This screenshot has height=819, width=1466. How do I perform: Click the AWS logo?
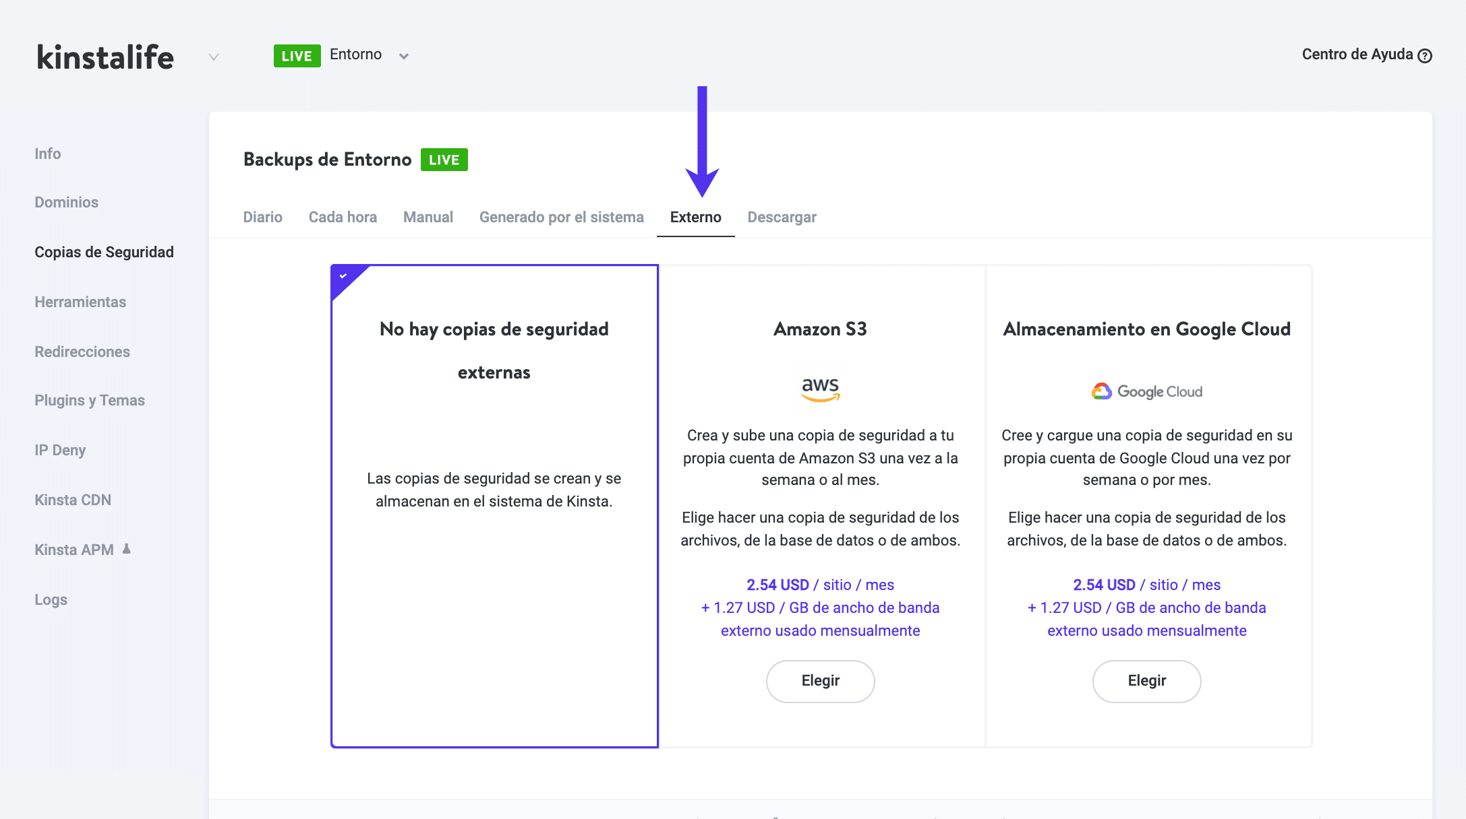point(820,389)
